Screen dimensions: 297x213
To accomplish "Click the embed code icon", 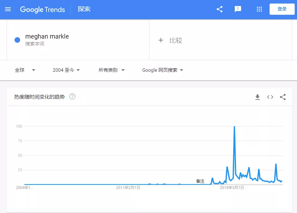I will coord(270,97).
